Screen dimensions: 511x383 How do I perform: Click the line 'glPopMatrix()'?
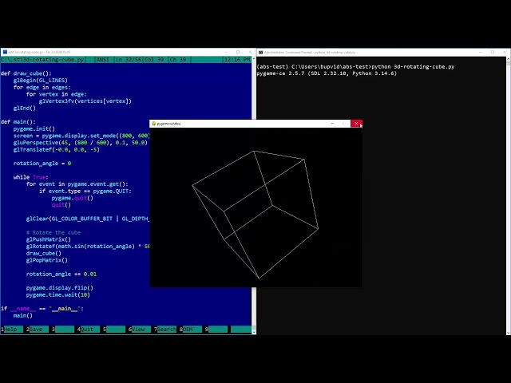pyautogui.click(x=47, y=260)
